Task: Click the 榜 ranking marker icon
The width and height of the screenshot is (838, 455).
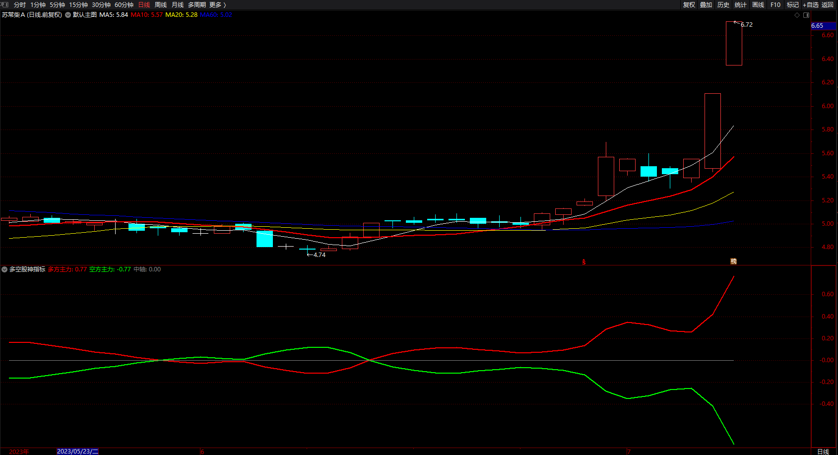Action: [733, 261]
